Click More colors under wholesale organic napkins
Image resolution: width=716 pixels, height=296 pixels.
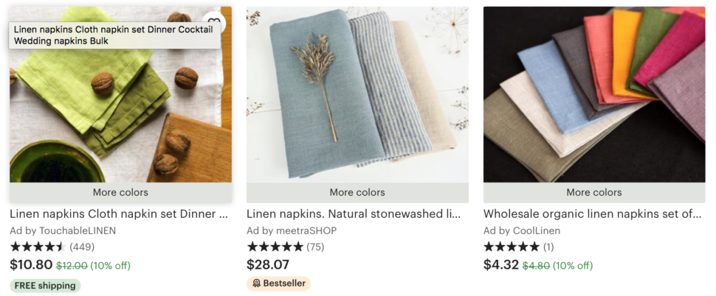pyautogui.click(x=594, y=192)
